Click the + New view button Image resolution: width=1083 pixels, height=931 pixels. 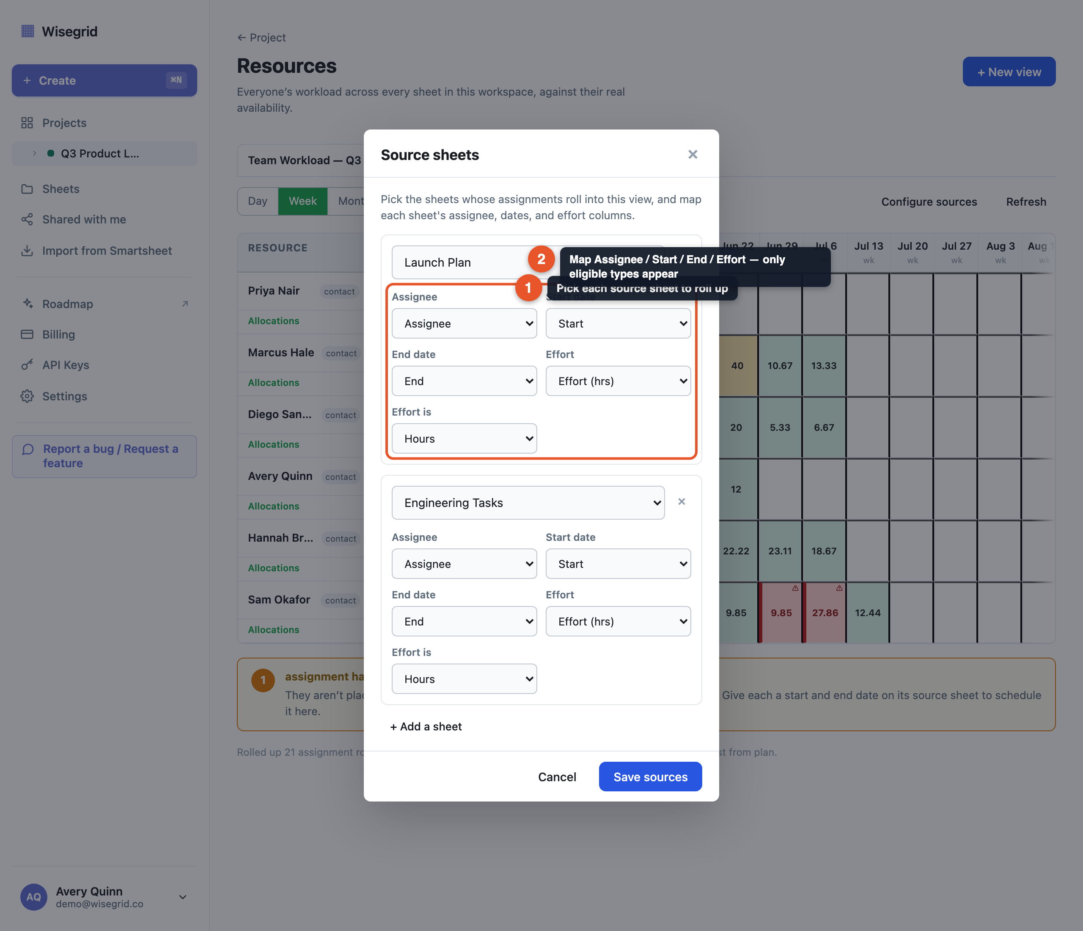(x=1009, y=72)
